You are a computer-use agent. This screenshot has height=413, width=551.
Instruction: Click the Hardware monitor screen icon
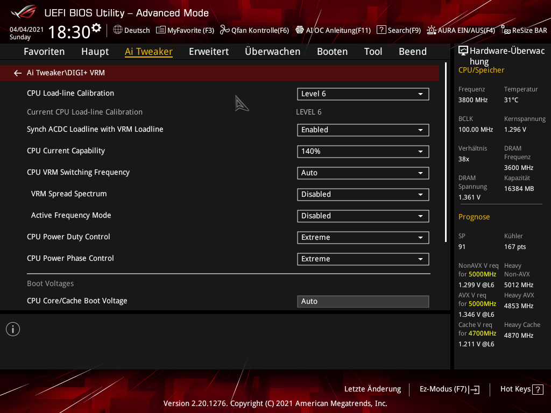(463, 51)
